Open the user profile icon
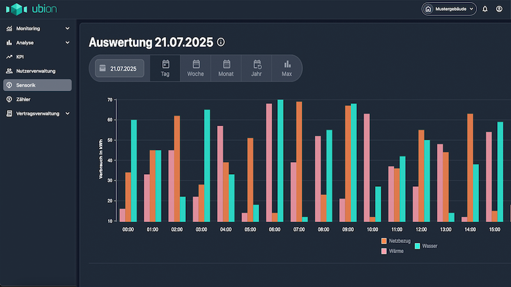Viewport: 511px width, 287px height. click(499, 9)
